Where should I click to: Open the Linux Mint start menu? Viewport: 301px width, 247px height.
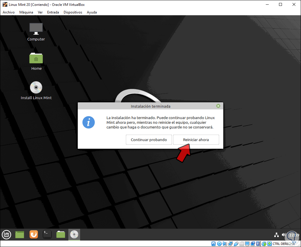[6, 234]
